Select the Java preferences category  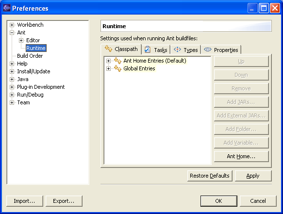click(x=23, y=79)
